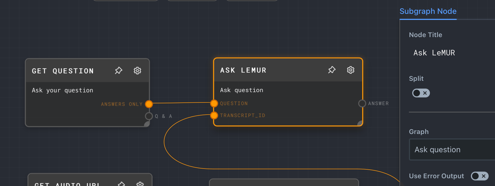This screenshot has height=186, width=495.
Task: Click 'Ask question' text in Ask LeMUR node
Action: [x=242, y=90]
